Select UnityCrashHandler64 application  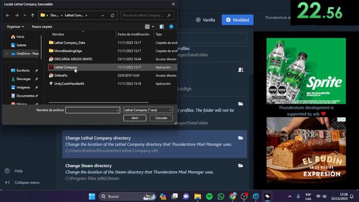112,84
